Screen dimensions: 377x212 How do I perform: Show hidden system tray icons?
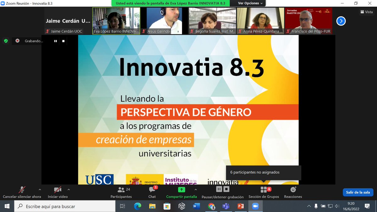tap(309, 206)
